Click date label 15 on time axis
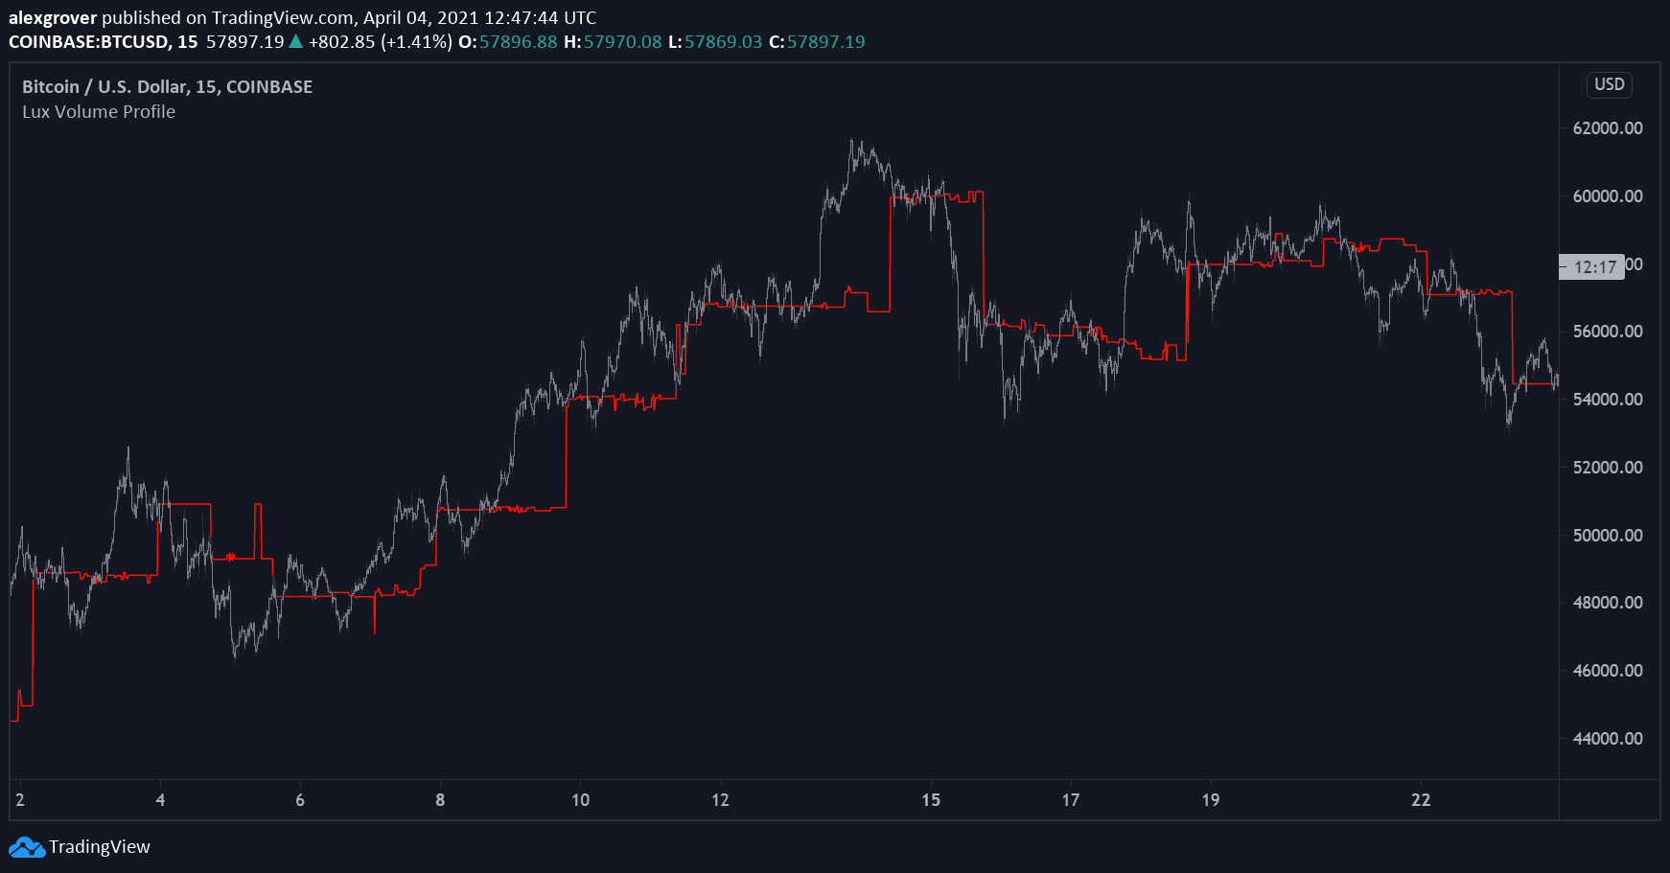 [x=931, y=800]
